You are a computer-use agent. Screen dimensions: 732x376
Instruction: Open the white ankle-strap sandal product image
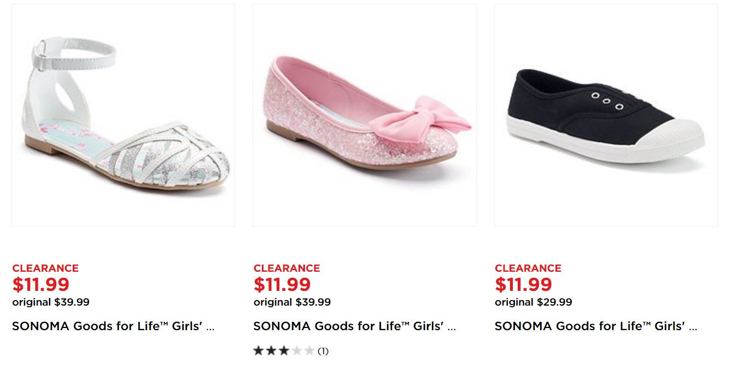click(x=123, y=116)
